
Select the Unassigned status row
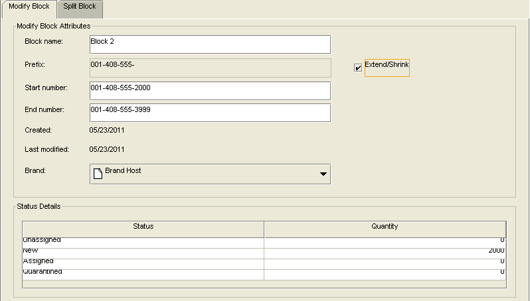tap(264, 243)
